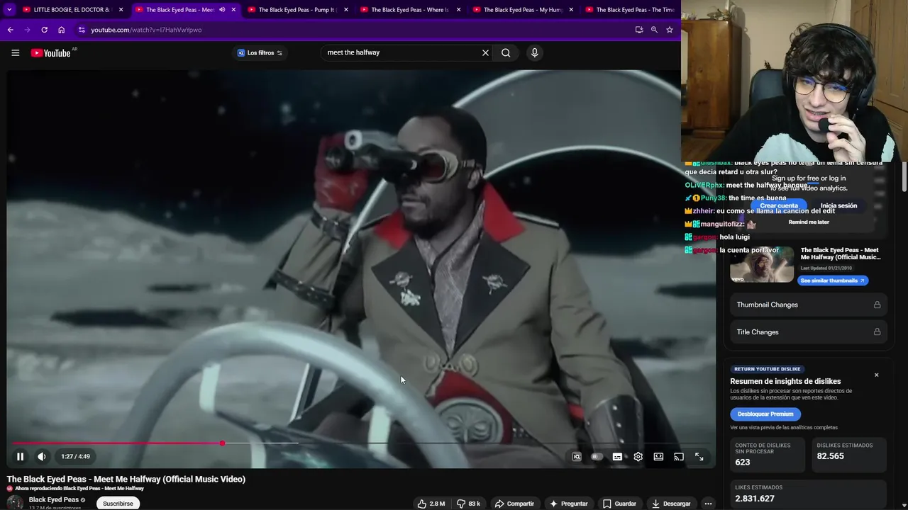908x510 pixels.
Task: Click the Remind me later link
Action: click(x=809, y=222)
